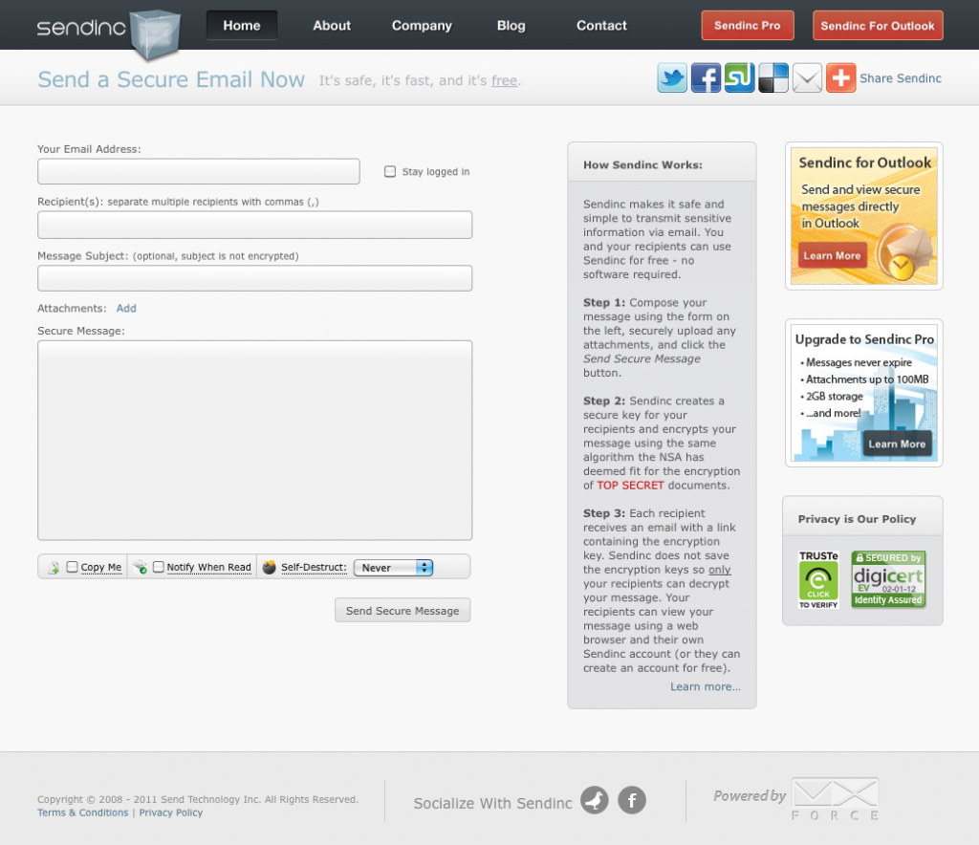The width and height of the screenshot is (979, 845).
Task: Visit Sendinc Twitter bird footer icon
Action: click(x=595, y=800)
